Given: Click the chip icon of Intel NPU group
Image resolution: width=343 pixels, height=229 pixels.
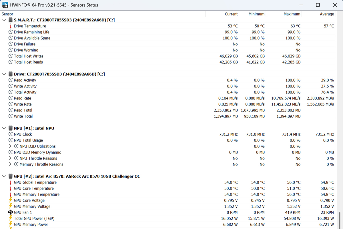Looking at the screenshot, I should pyautogui.click(x=11, y=128).
